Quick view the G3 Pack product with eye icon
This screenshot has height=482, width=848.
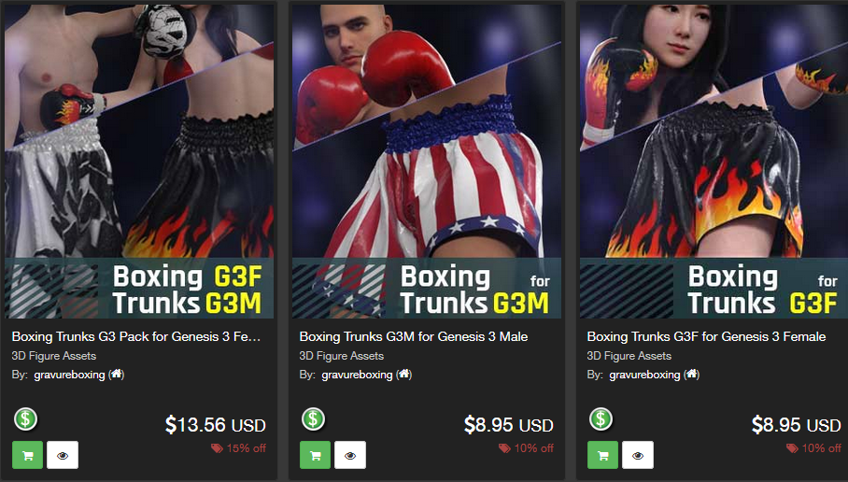[63, 455]
